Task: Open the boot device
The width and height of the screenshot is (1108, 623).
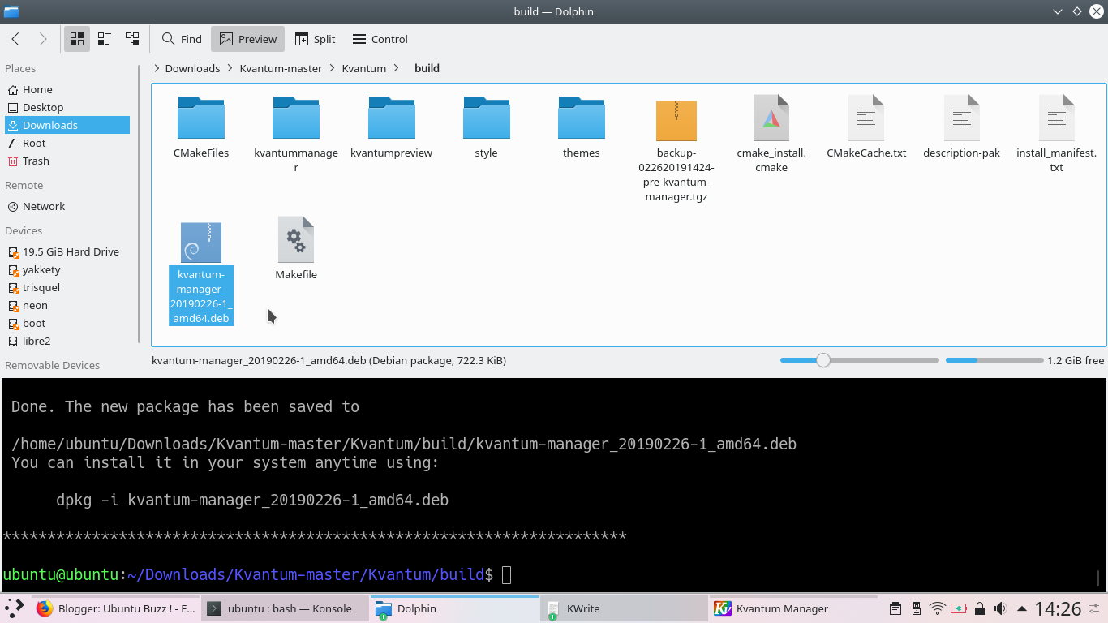Action: click(x=67, y=323)
